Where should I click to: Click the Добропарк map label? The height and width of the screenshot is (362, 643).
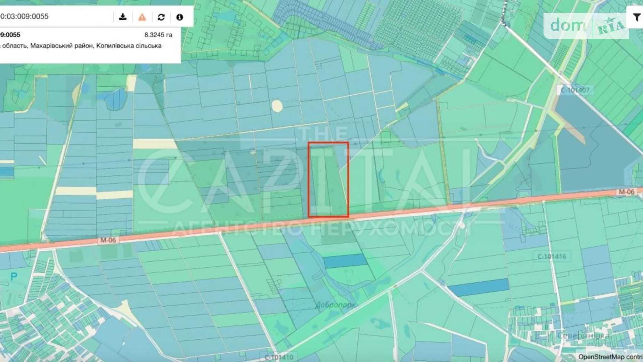tap(335, 305)
